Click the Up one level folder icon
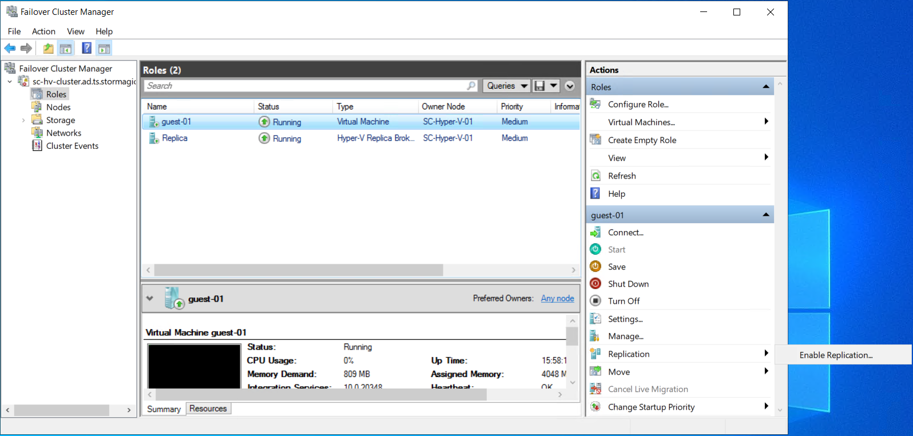This screenshot has width=913, height=436. click(49, 49)
